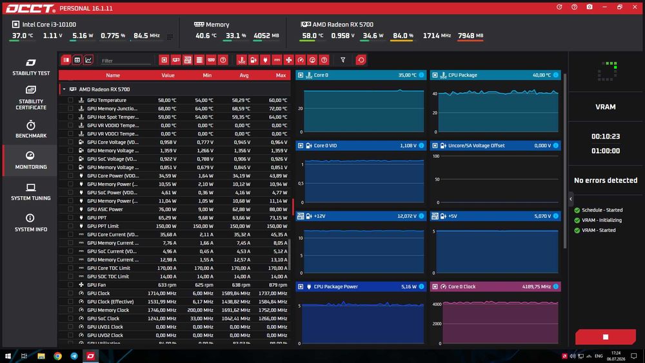Open Google Chrome from taskbar
Screen dimensions: 645x363
click(57, 356)
